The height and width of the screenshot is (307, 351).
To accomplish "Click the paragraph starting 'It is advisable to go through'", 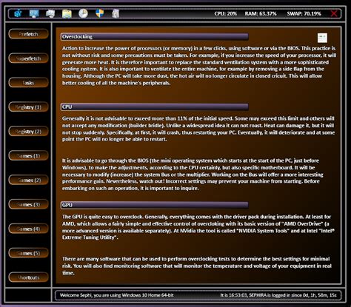I will [193, 175].
